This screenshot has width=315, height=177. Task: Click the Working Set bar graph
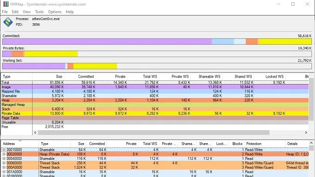(157, 66)
